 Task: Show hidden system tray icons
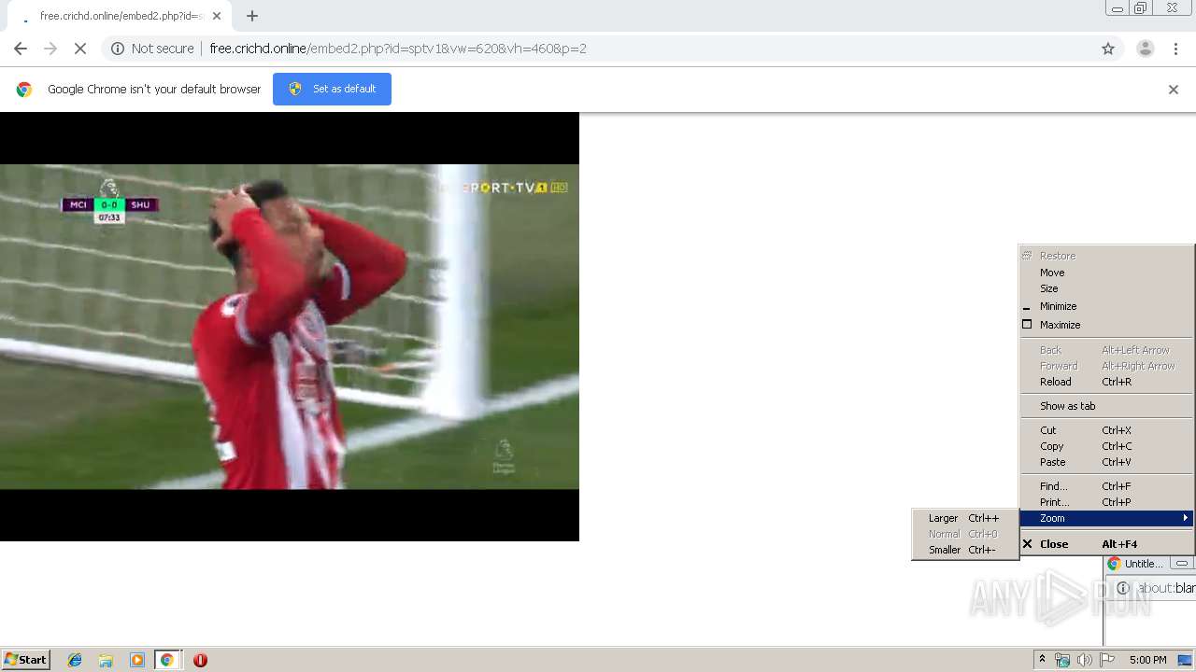click(x=1042, y=659)
